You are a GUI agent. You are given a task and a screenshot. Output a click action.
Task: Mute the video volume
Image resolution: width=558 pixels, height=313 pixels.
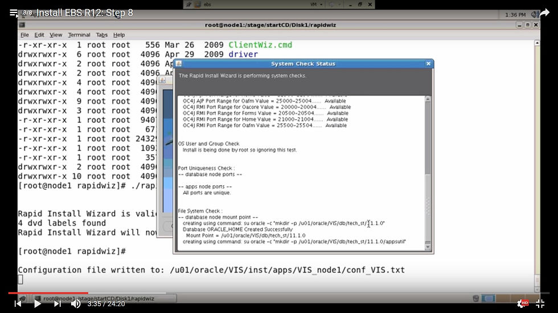coord(76,304)
